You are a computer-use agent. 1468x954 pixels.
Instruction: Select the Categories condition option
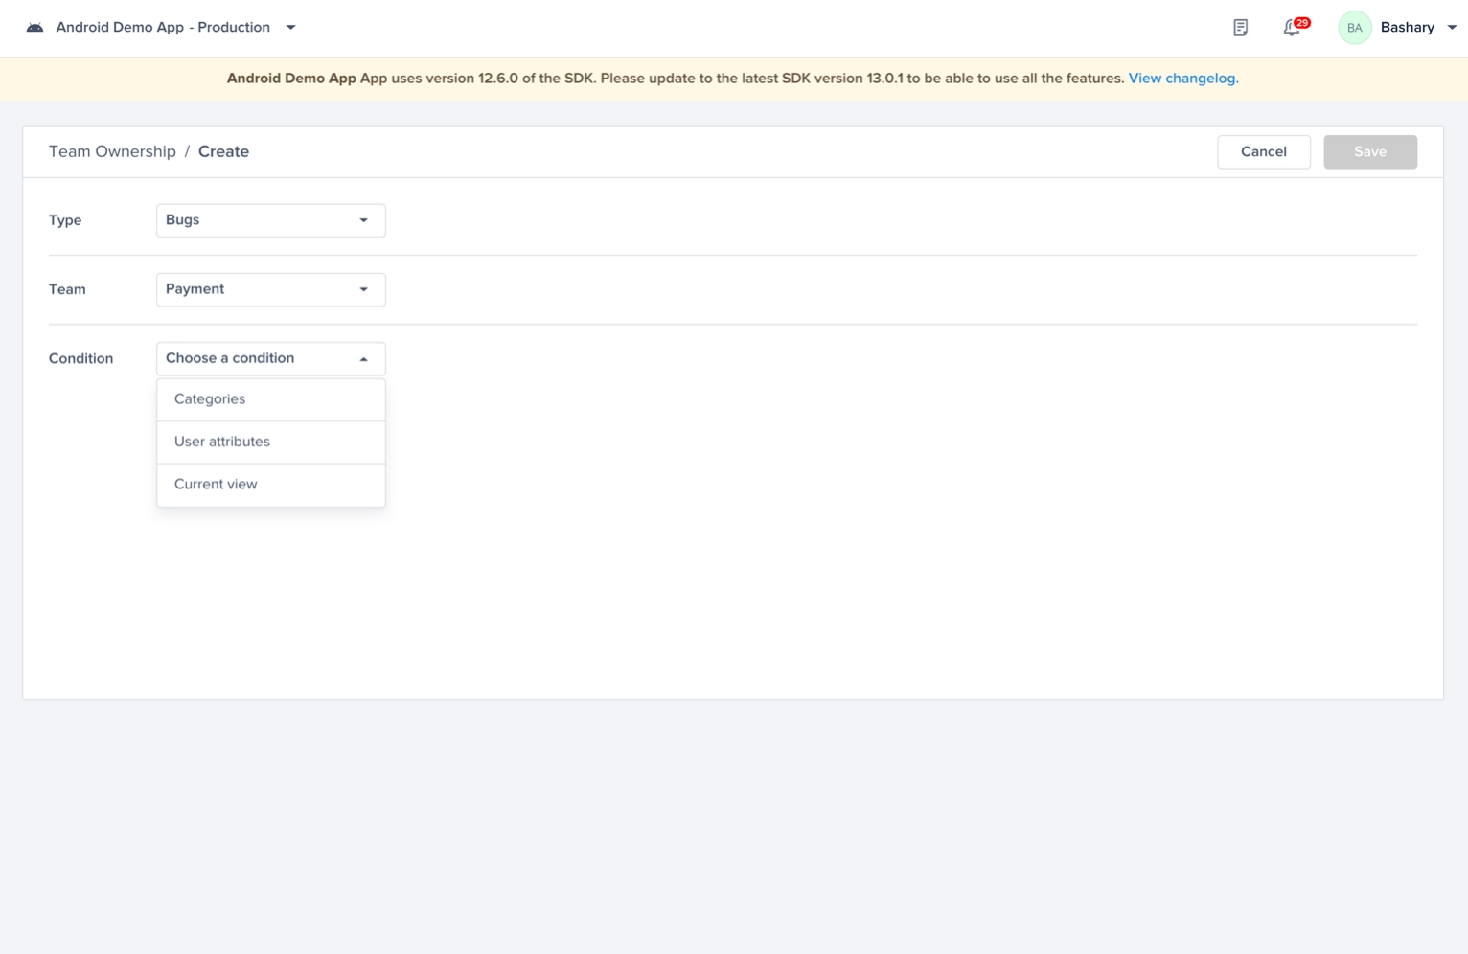pyautogui.click(x=210, y=399)
